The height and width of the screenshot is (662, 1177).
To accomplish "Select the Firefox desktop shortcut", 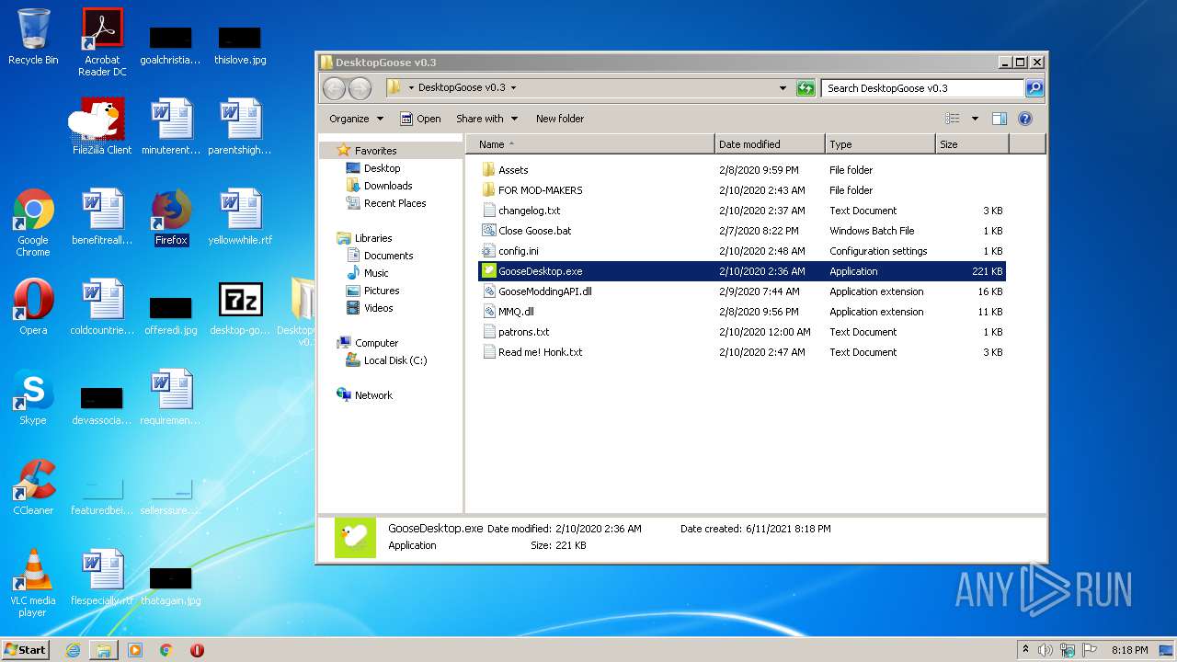I will click(x=171, y=218).
